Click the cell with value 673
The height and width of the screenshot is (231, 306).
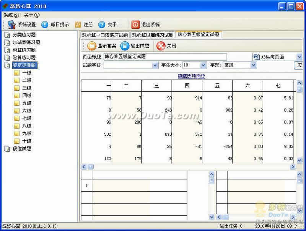tap(156, 134)
